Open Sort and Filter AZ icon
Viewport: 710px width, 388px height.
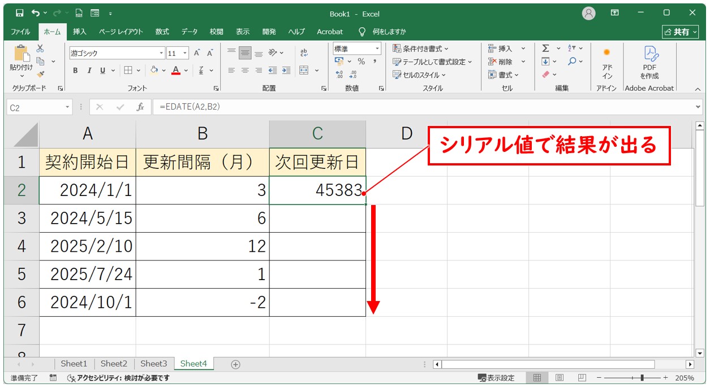click(x=572, y=49)
